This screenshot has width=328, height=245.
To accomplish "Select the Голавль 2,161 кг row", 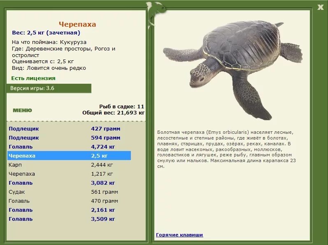I will (x=69, y=210).
